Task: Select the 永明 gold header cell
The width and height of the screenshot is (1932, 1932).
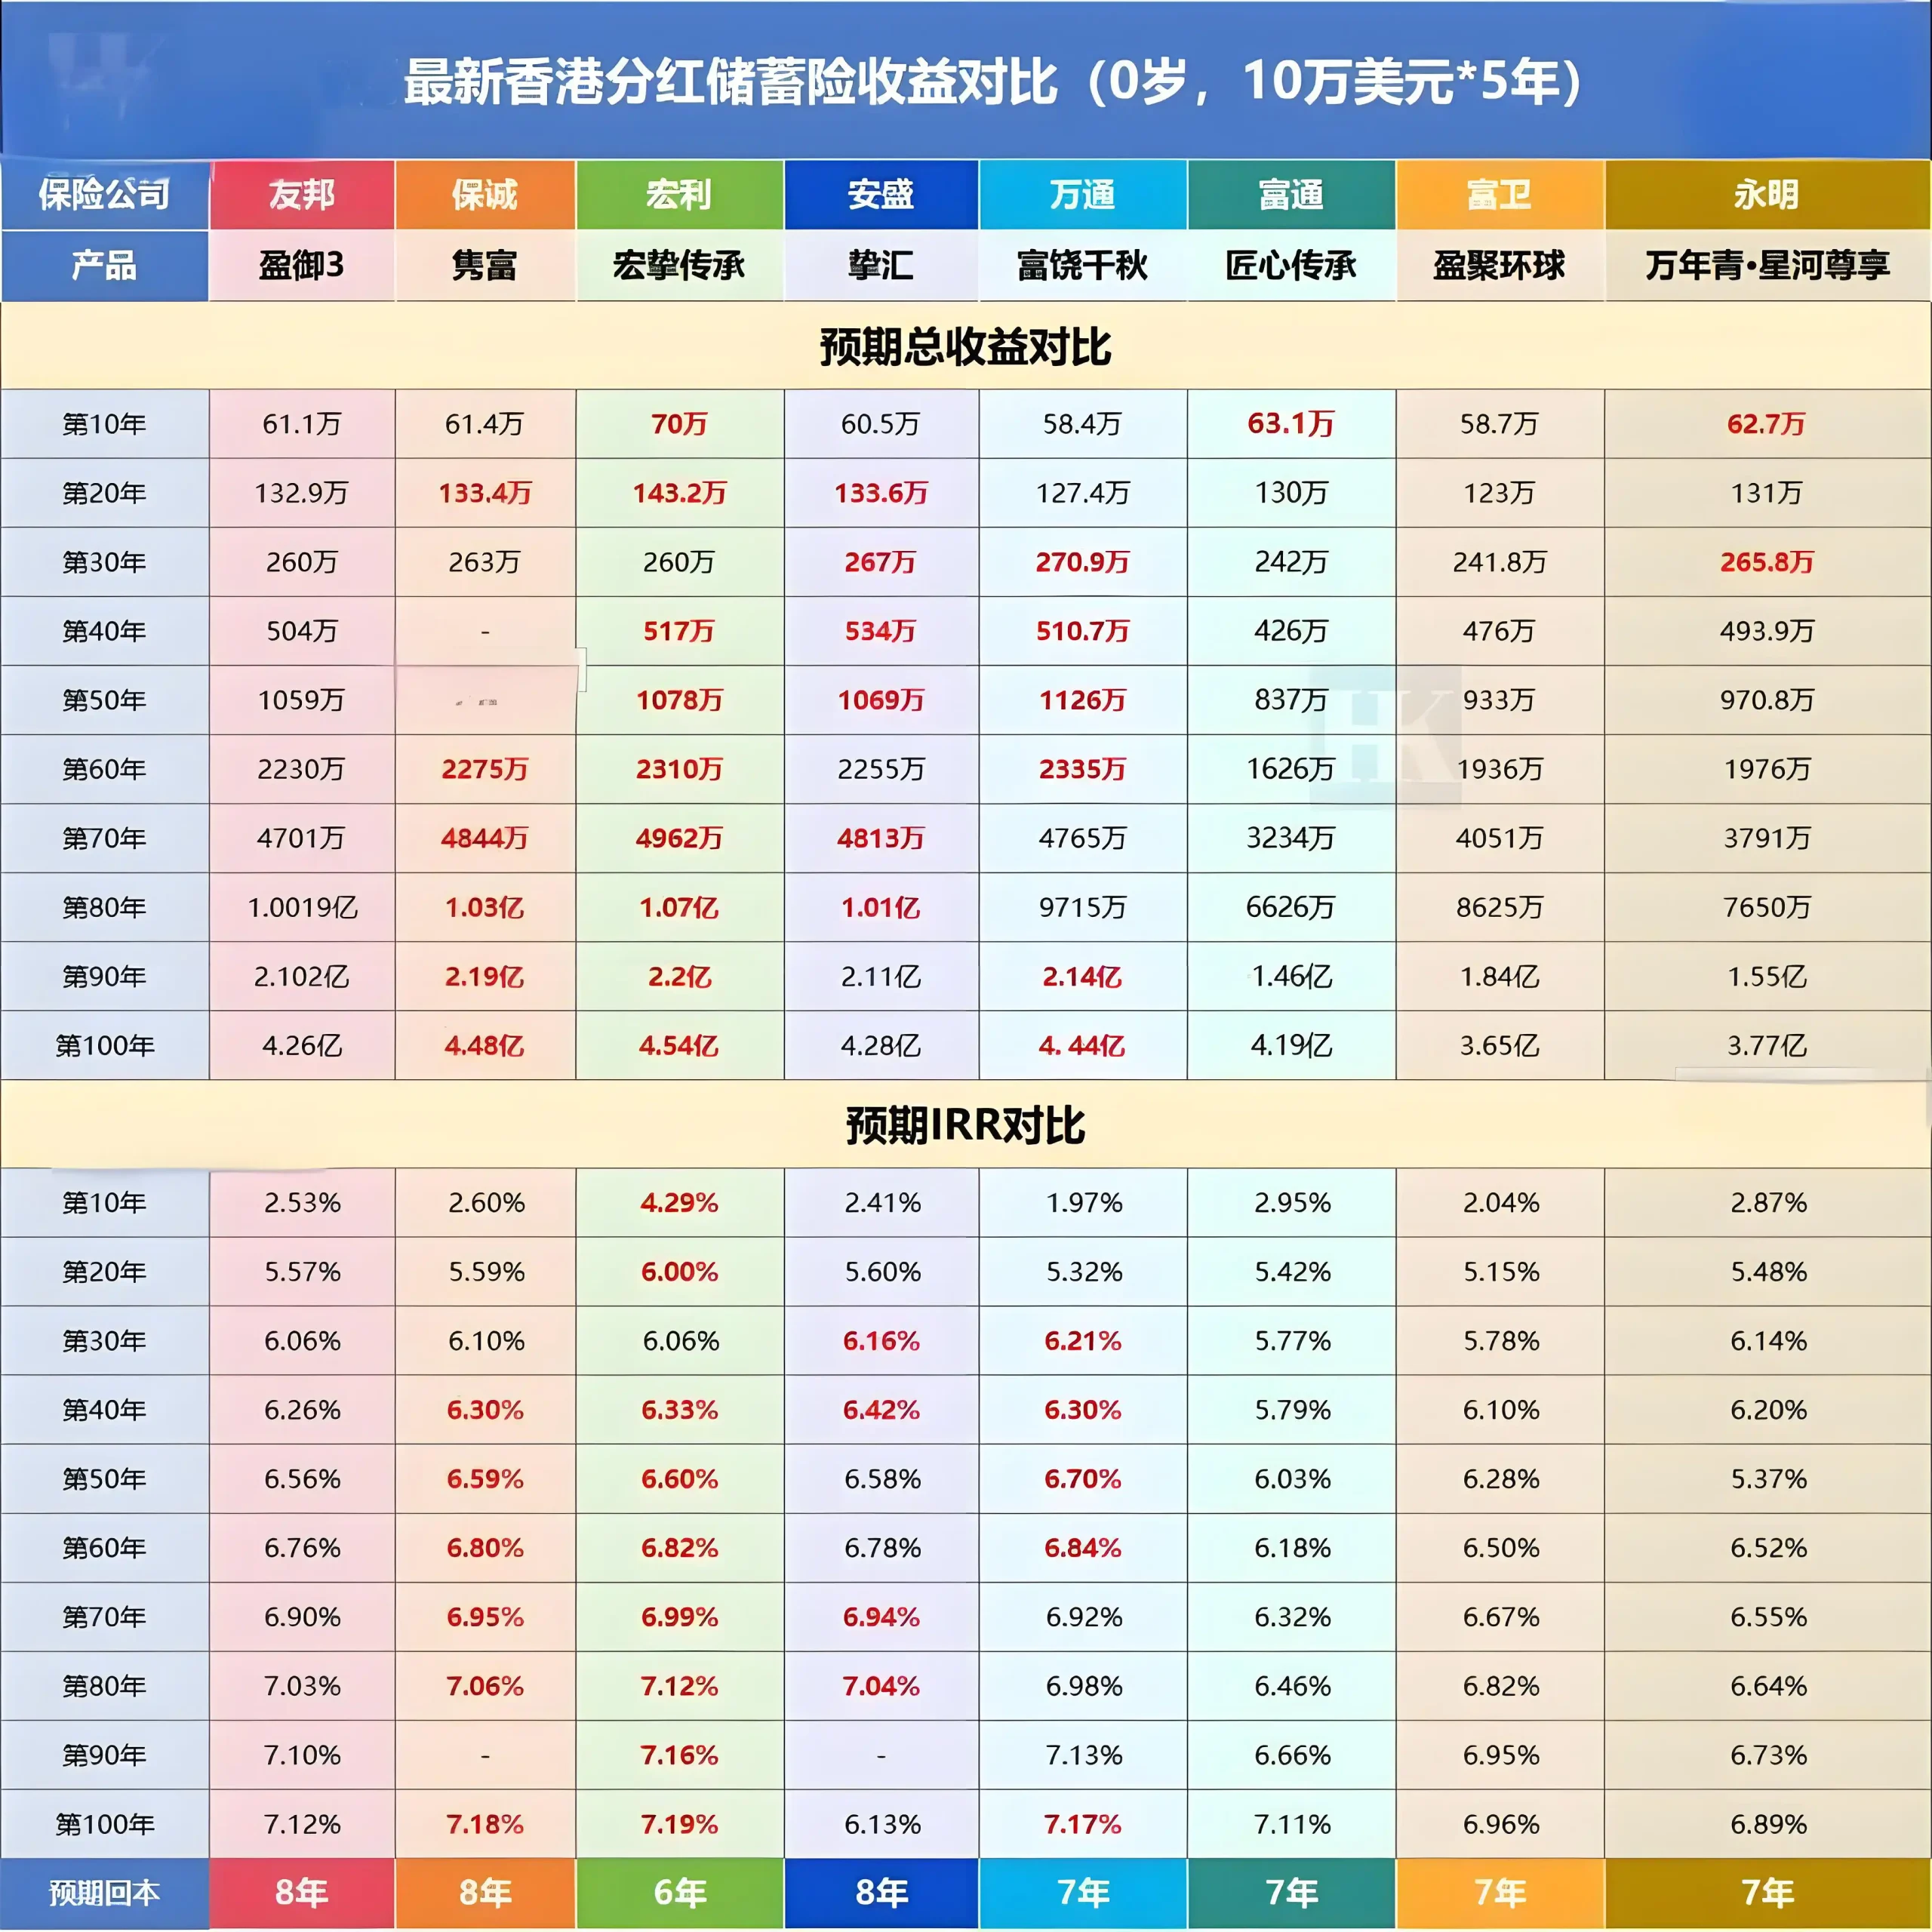Action: [x=1766, y=194]
